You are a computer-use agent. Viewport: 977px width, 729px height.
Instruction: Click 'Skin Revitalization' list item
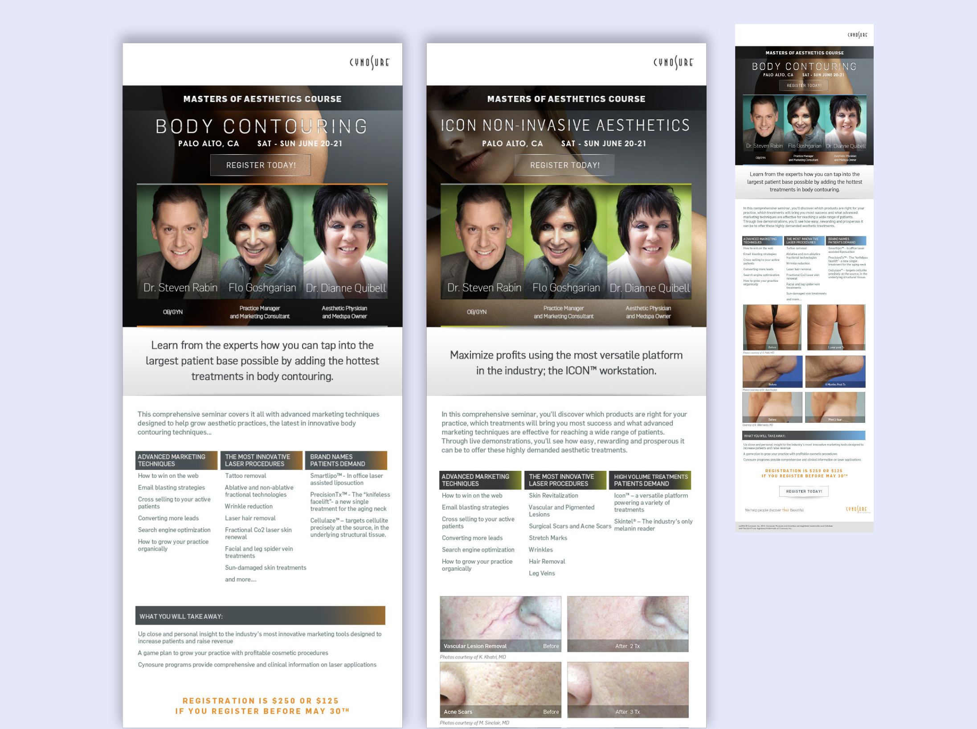553,495
